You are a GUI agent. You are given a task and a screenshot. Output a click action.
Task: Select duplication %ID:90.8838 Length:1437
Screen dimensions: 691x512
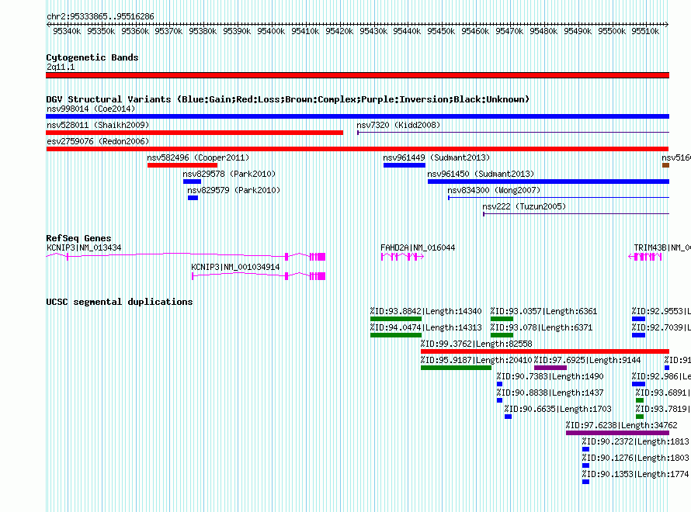point(550,393)
